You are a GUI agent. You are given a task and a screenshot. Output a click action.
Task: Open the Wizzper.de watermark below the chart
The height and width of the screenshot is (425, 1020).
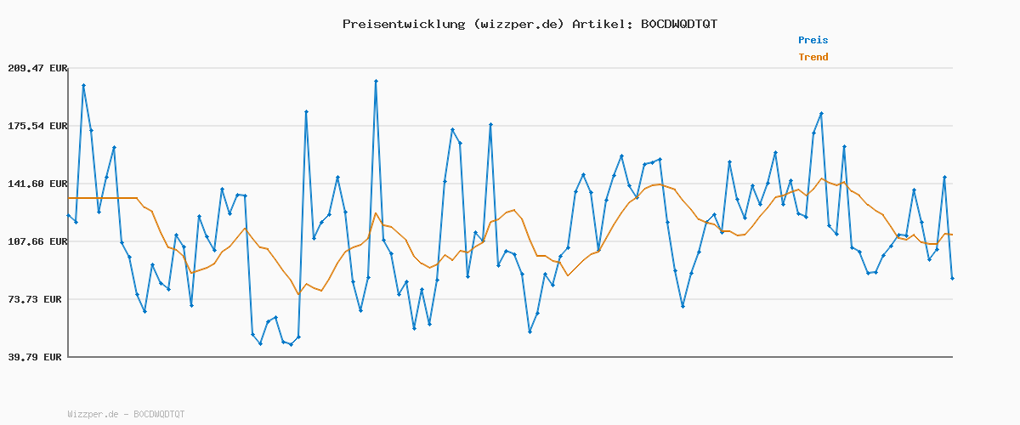click(126, 414)
